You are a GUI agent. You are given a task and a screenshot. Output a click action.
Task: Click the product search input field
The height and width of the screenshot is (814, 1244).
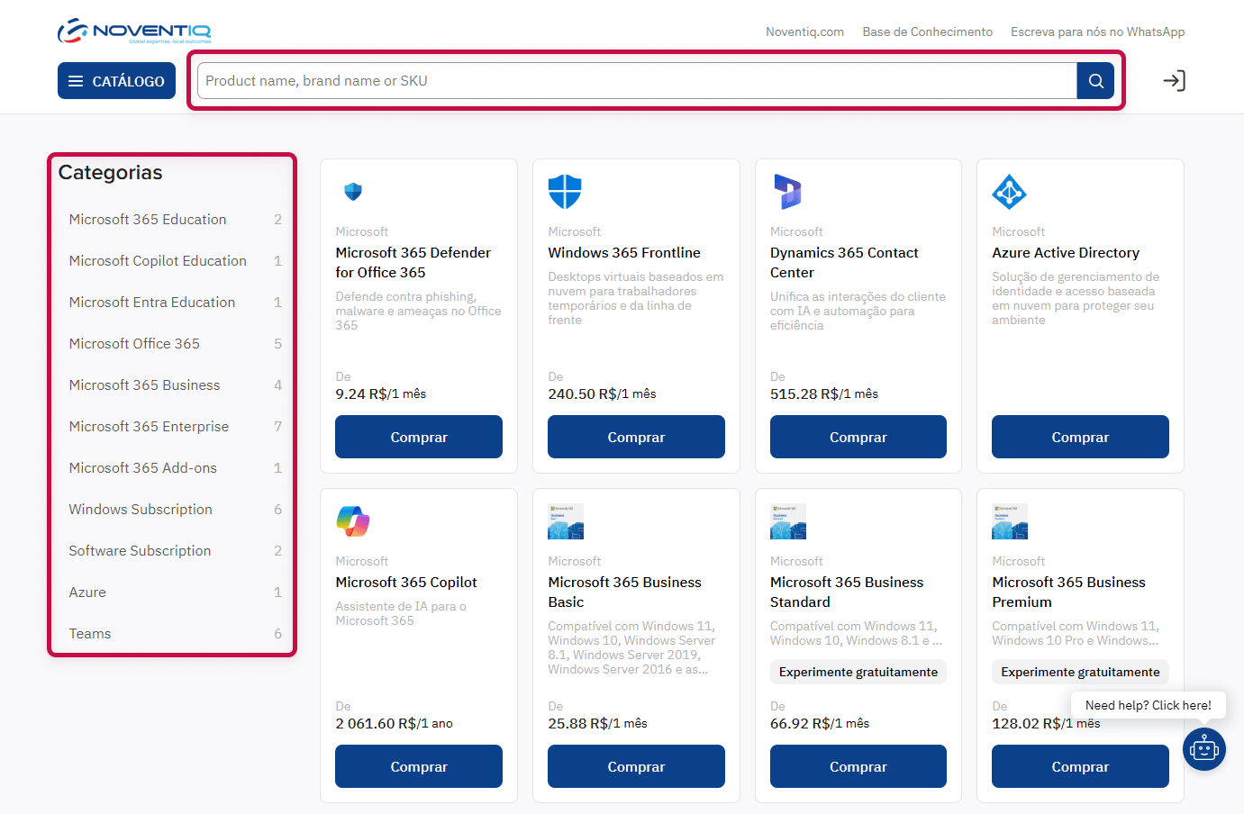click(636, 81)
